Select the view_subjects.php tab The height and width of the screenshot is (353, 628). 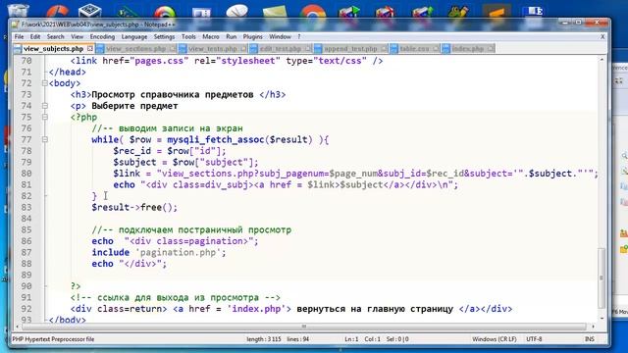click(x=53, y=48)
